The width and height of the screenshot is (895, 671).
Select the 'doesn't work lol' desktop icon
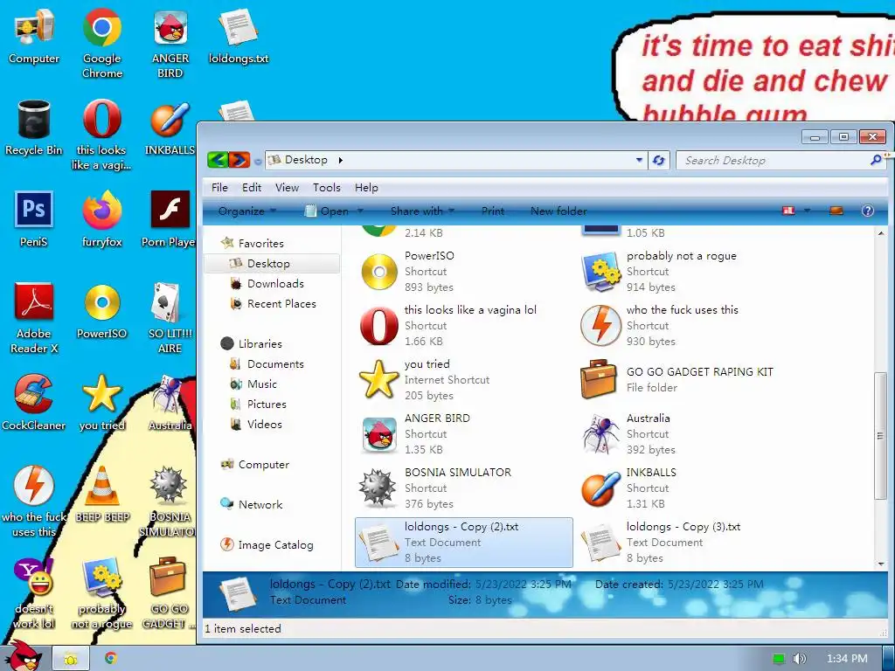(34, 593)
